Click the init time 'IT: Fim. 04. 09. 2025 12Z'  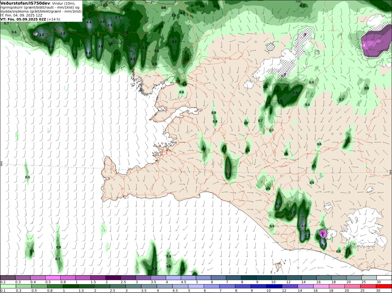(21, 15)
